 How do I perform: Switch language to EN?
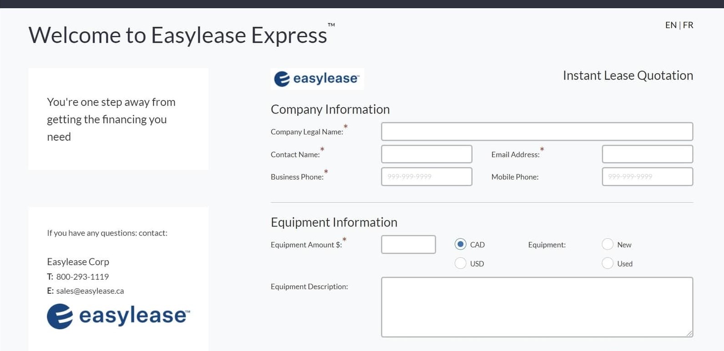pyautogui.click(x=670, y=25)
